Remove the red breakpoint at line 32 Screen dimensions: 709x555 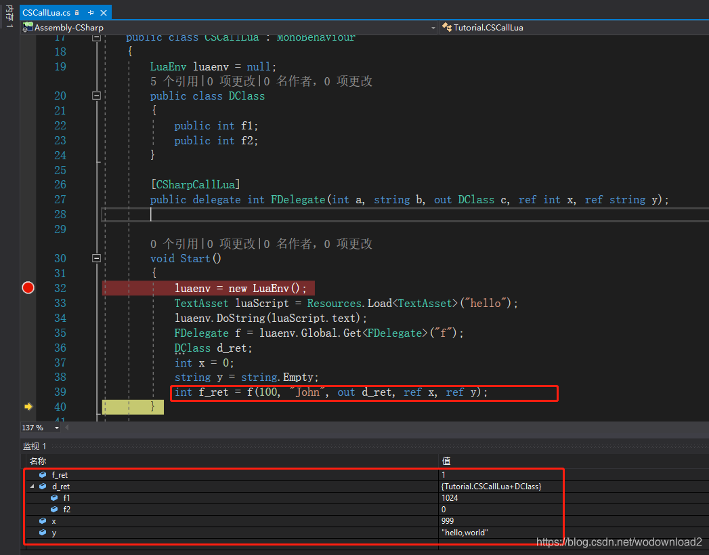coord(28,288)
